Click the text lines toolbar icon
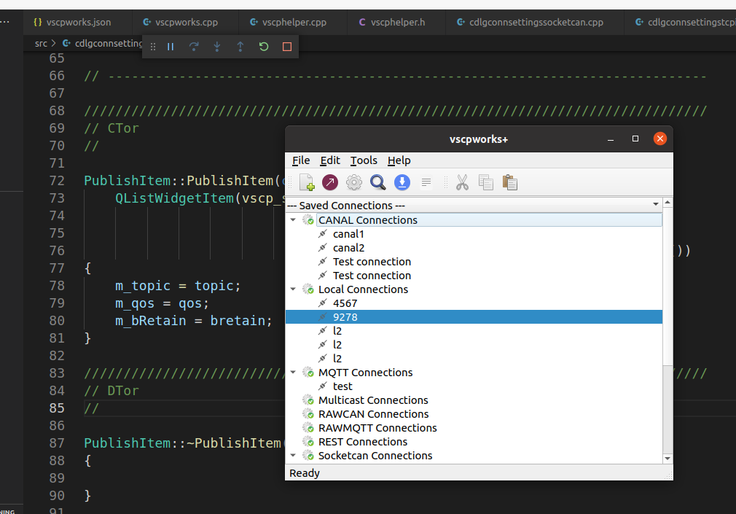Screen dimensions: 736x514 426,182
